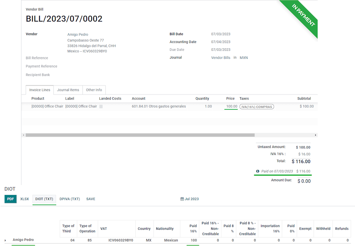This screenshot has height=247, width=355.
Task: Switch to the Journal Items tab
Action: [68, 90]
